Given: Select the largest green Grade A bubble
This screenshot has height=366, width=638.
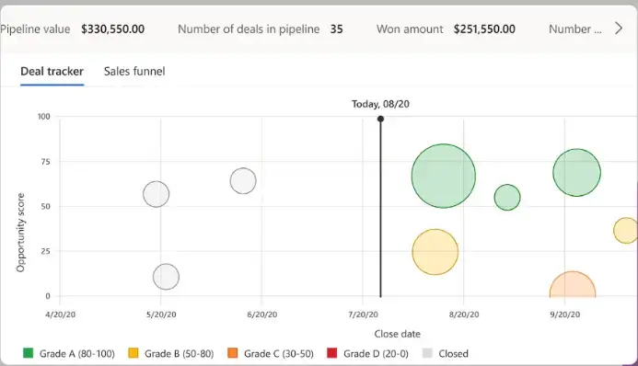Looking at the screenshot, I should click(444, 176).
